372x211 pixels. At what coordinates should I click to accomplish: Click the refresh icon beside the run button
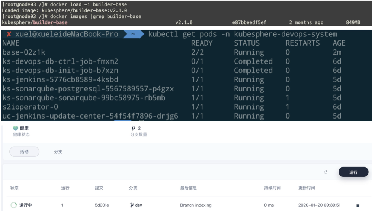326,172
